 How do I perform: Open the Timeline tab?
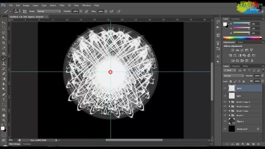coord(27,144)
